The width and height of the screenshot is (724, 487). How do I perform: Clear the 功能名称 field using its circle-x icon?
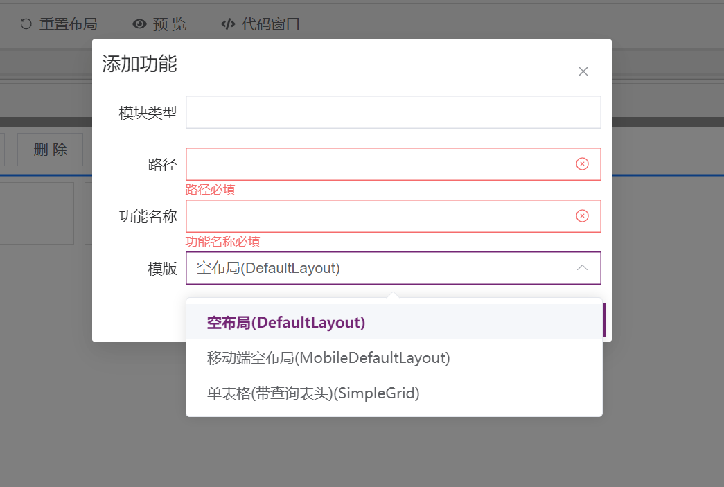pyautogui.click(x=582, y=215)
